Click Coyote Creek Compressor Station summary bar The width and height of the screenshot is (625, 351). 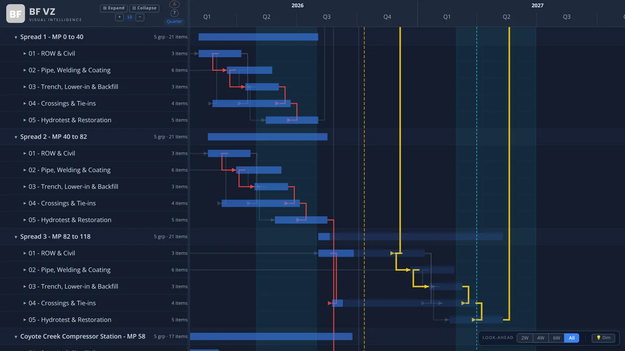pyautogui.click(x=271, y=336)
